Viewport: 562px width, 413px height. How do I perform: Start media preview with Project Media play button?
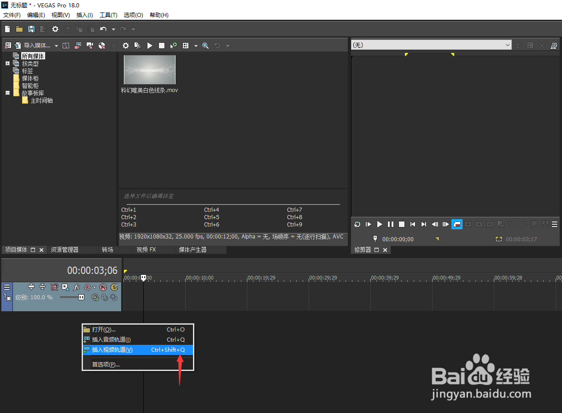point(150,46)
